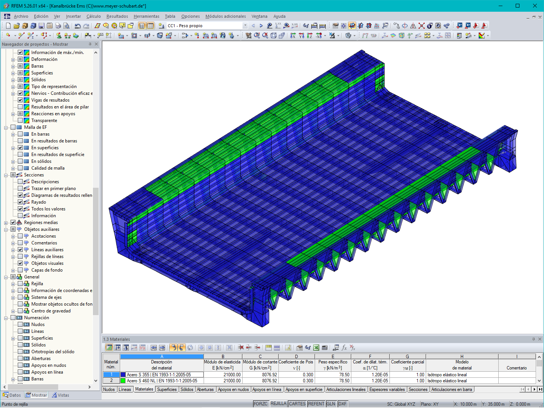Collapse the Objetos auxiliares branch
544x408 pixels.
click(6, 229)
